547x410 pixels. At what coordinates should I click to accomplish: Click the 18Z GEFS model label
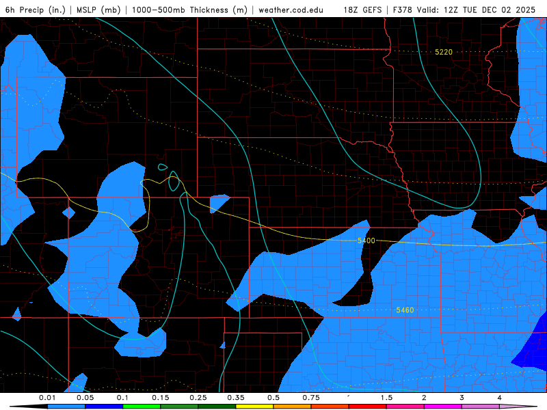pos(362,10)
